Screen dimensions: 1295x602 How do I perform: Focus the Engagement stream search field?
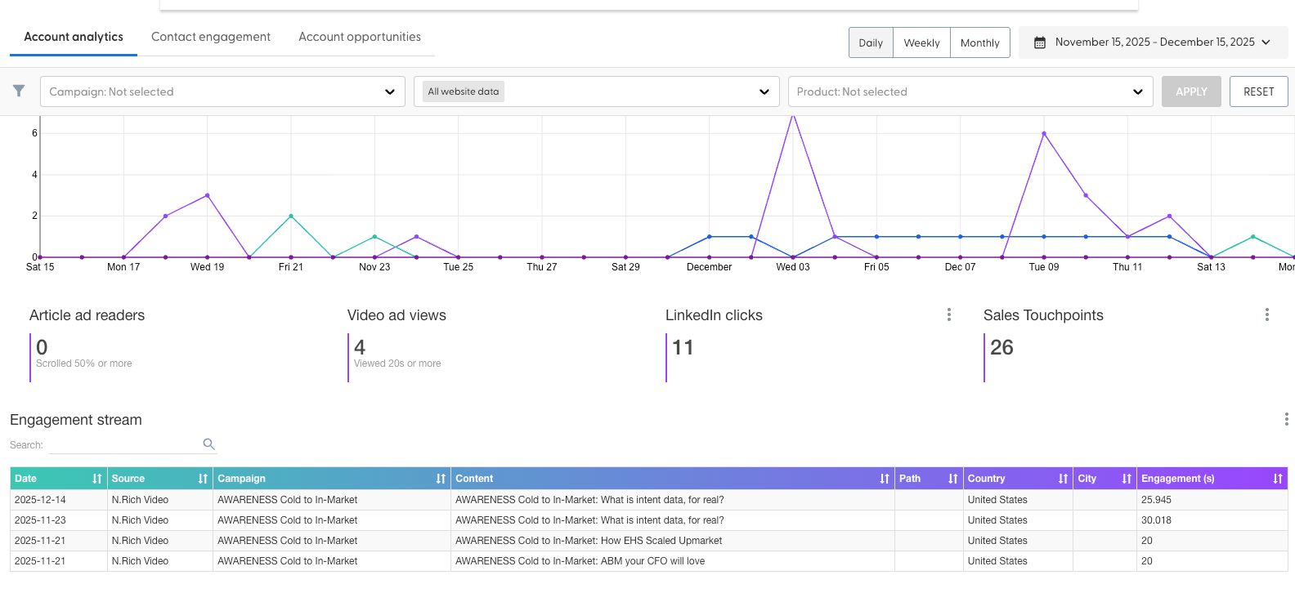[124, 445]
